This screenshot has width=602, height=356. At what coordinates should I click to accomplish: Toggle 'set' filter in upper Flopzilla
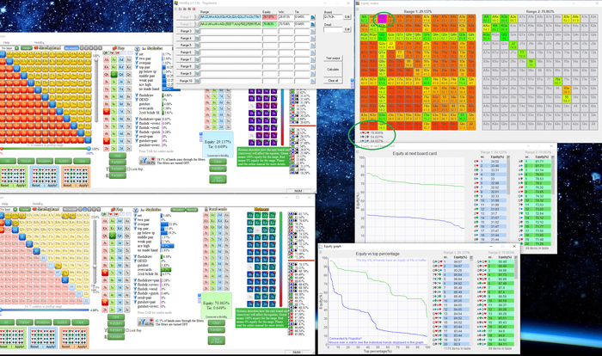tap(140, 54)
